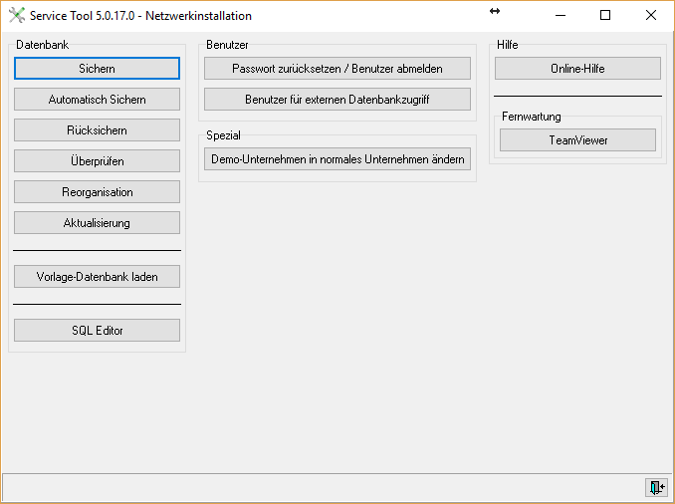Open the Online-Hilfe

coord(577,69)
